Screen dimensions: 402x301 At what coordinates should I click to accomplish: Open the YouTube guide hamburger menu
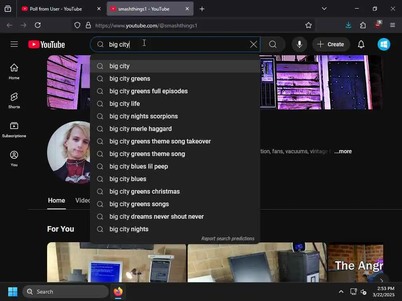[x=14, y=44]
